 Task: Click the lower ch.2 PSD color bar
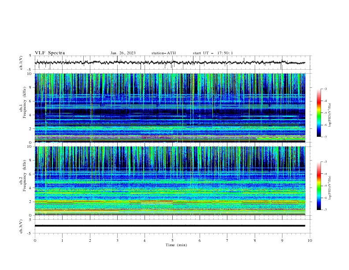pos(319,186)
